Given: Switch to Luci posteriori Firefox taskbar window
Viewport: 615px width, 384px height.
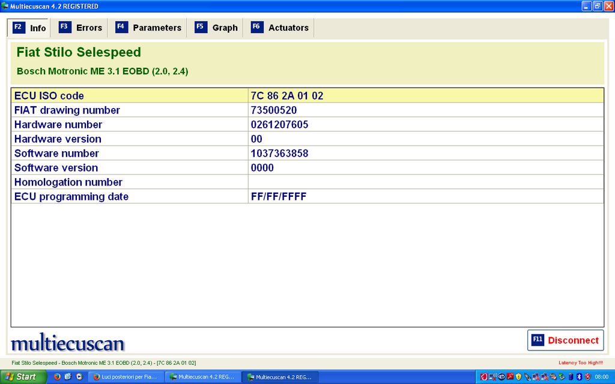Looking at the screenshot, I should [x=126, y=377].
